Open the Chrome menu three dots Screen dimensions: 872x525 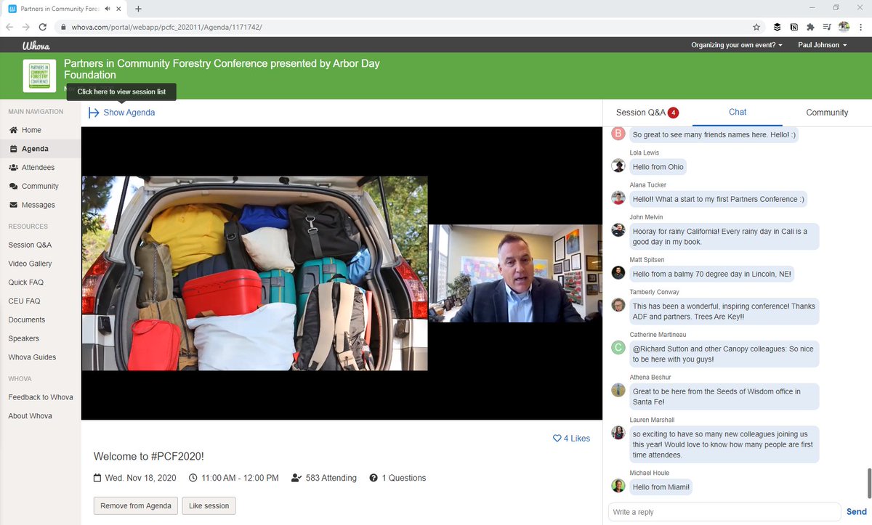861,27
